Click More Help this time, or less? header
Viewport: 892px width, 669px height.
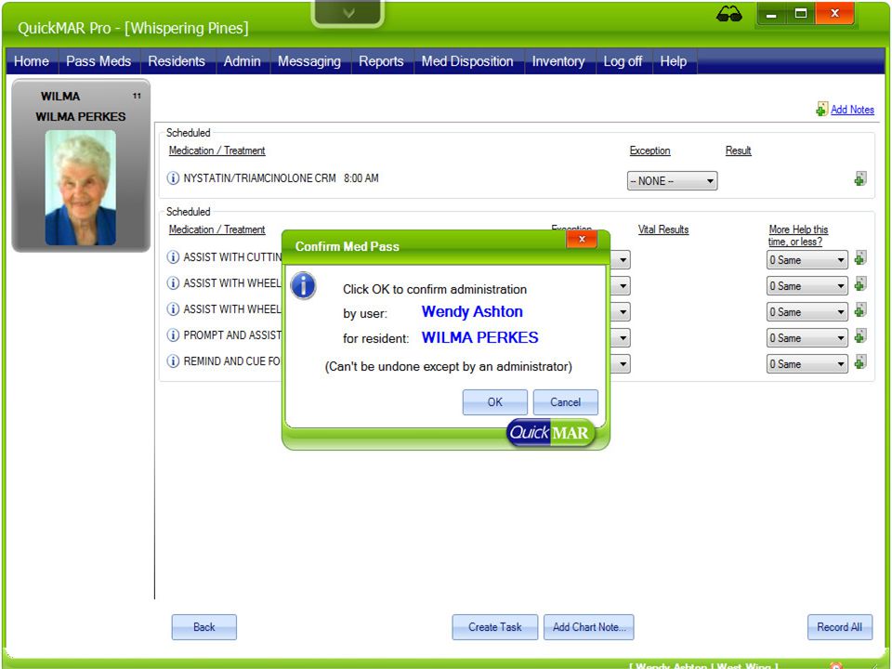tap(797, 235)
